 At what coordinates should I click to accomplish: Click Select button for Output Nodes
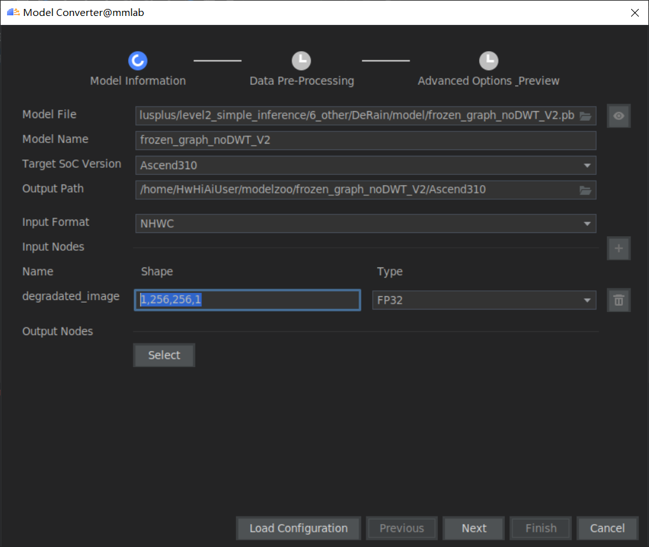(x=164, y=356)
